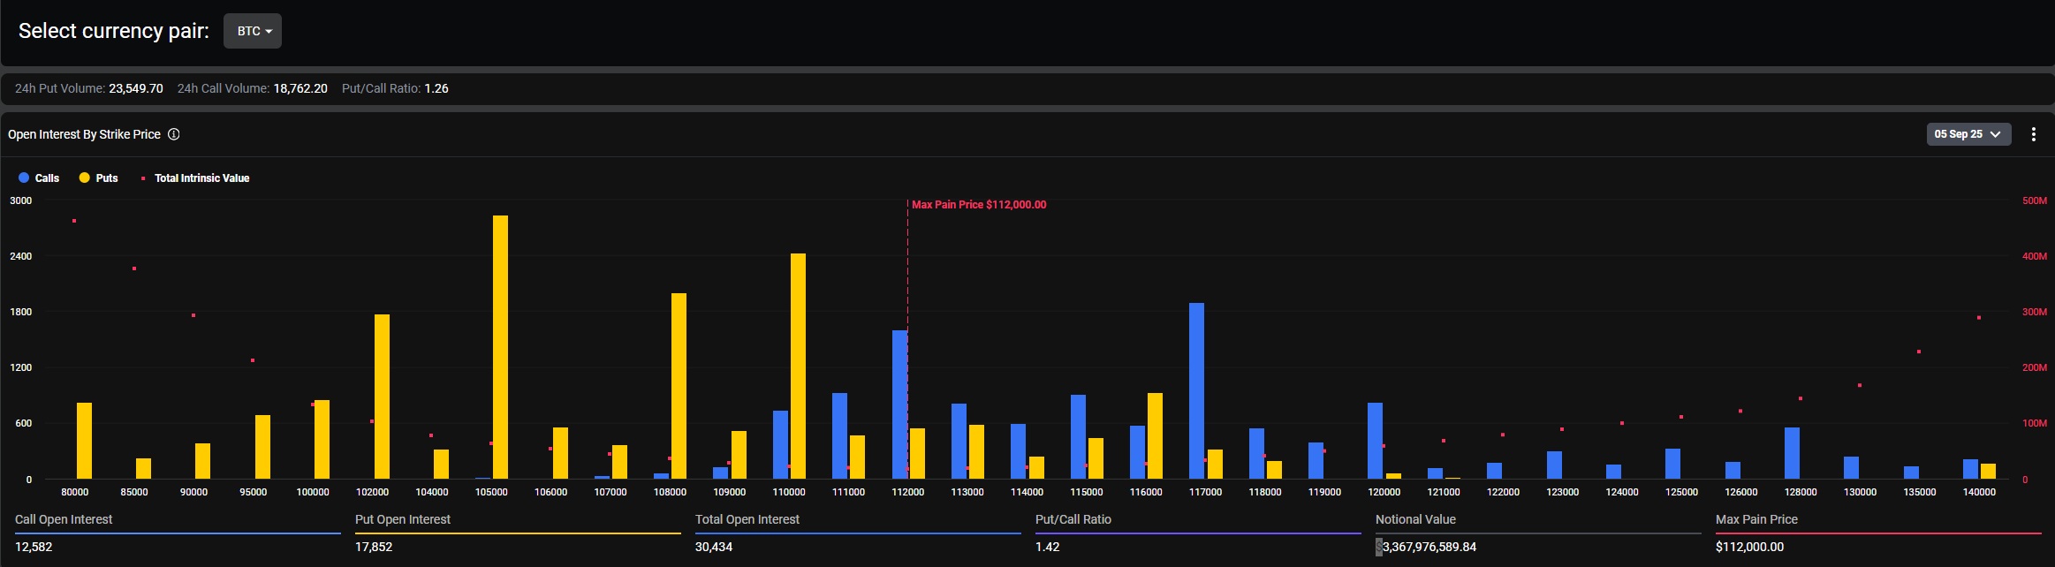Click info icon beside Open Interest By Strike Price
The width and height of the screenshot is (2055, 567).
(174, 134)
